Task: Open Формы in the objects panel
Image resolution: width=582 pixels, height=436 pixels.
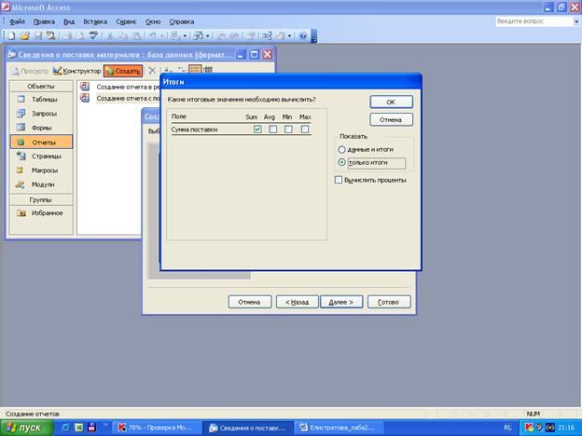Action: pyautogui.click(x=41, y=128)
